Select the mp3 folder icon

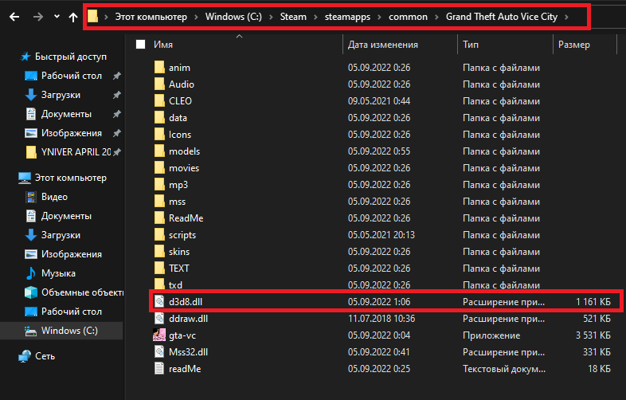(x=159, y=185)
